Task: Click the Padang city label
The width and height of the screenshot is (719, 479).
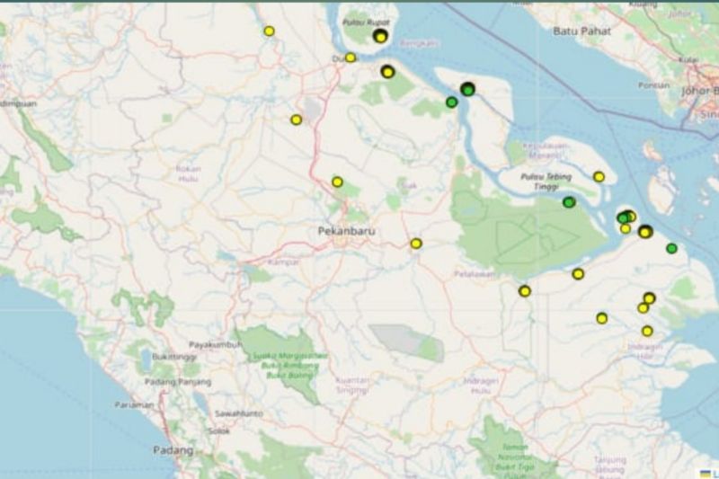Action: pyautogui.click(x=173, y=449)
